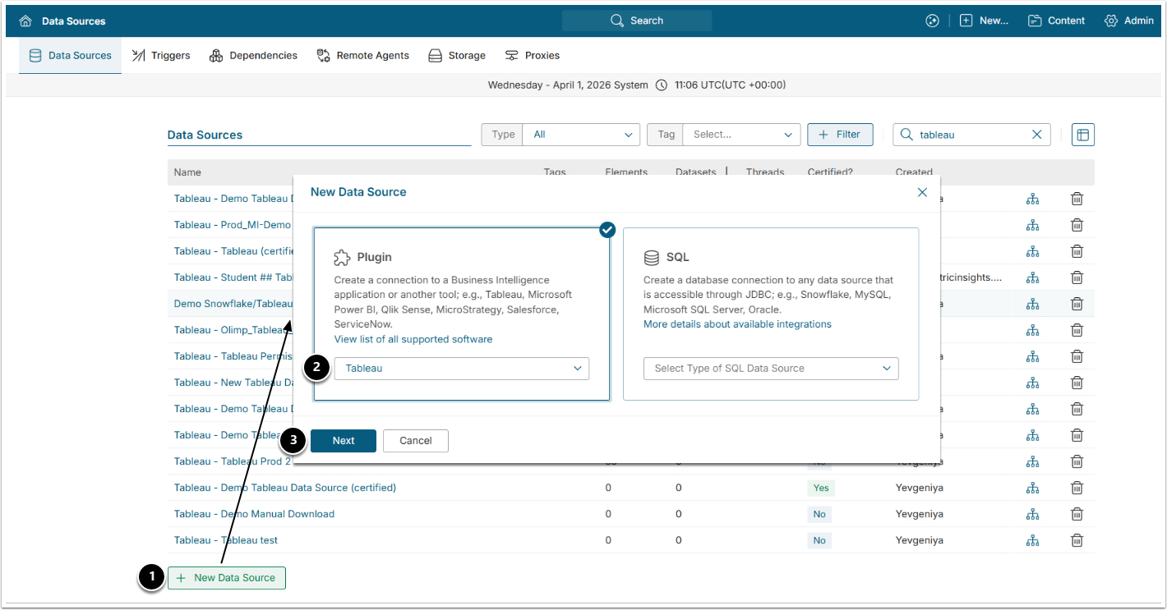Viewport: 1167px width, 610px height.
Task: Click the Admin gear icon
Action: pyautogui.click(x=1111, y=21)
